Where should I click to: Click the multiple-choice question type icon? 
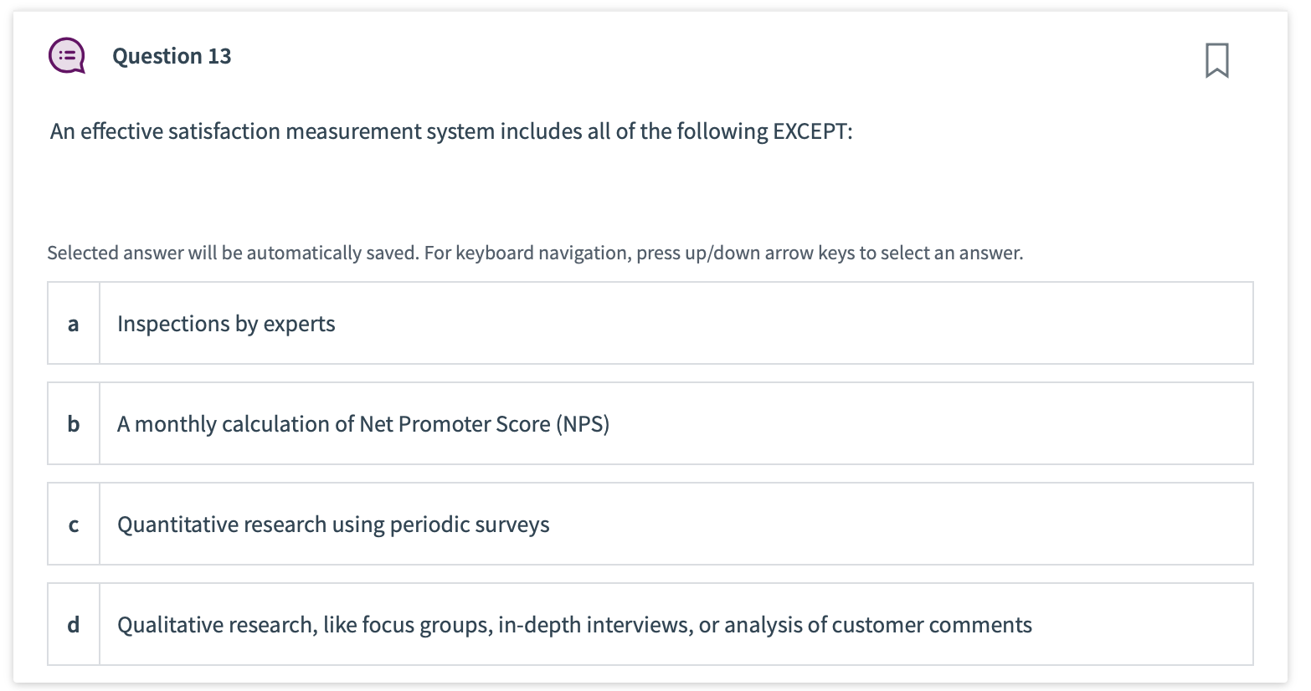(x=67, y=56)
